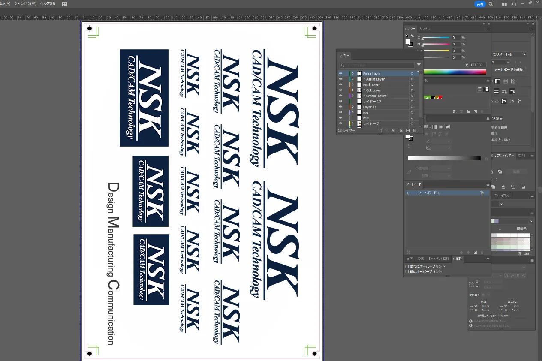Viewport: 542px width, 361px height.
Task: Swap fill and stroke arrows in Color panel
Action: pyautogui.click(x=412, y=36)
